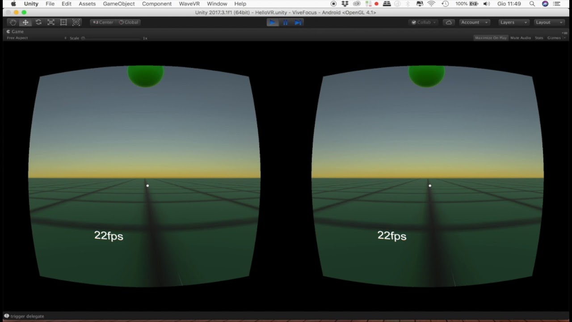Image resolution: width=572 pixels, height=322 pixels.
Task: Stop play mode with Play button
Action: (x=272, y=22)
